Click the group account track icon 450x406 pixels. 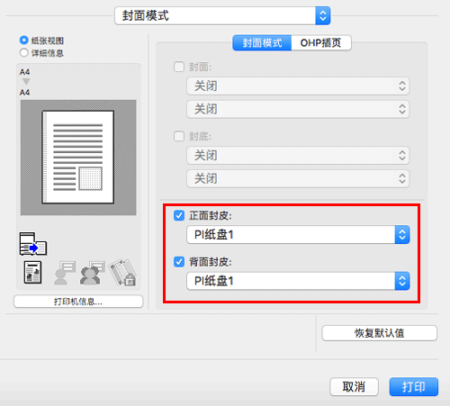(92, 273)
